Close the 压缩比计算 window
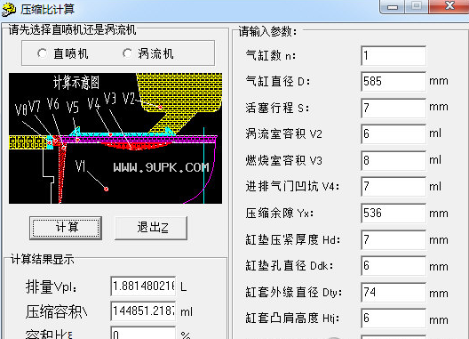The width and height of the screenshot is (469, 339). point(449,6)
